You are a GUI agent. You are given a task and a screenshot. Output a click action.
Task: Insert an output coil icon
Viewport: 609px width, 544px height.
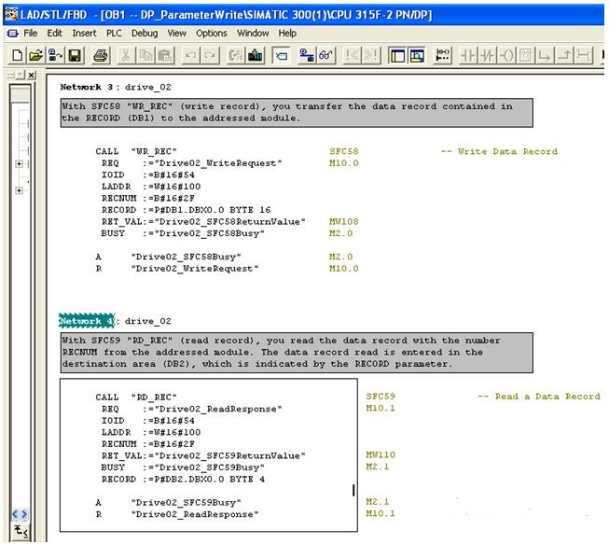click(506, 56)
